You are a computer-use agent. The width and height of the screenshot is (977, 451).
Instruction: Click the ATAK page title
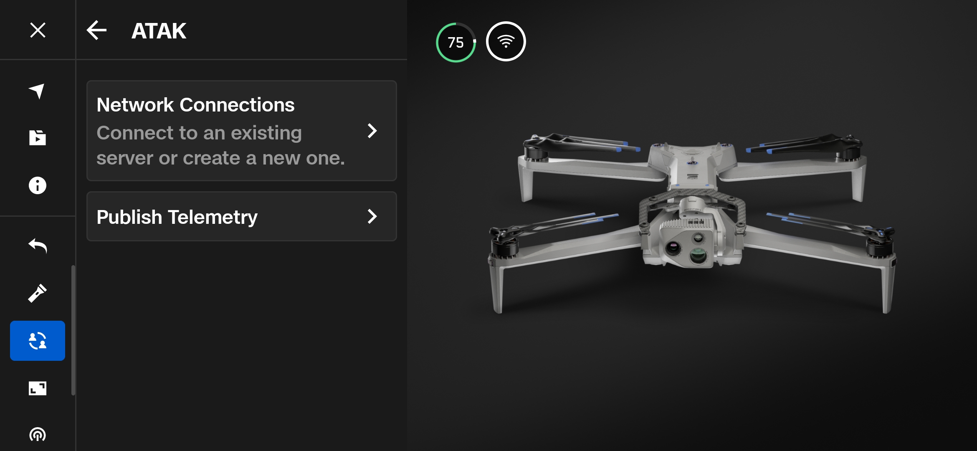(159, 31)
